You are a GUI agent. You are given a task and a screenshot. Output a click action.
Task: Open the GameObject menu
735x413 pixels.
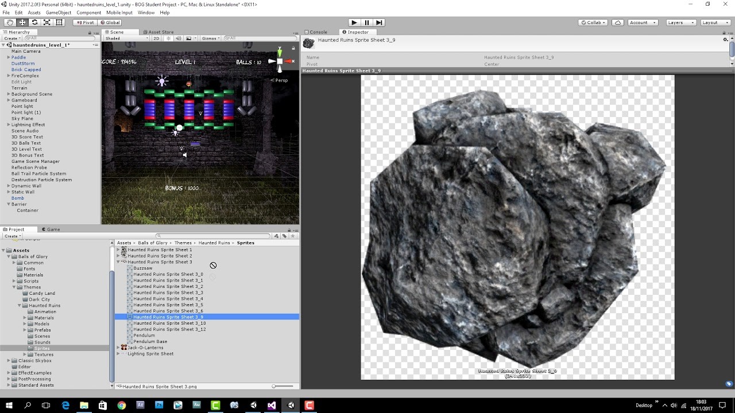coord(59,13)
